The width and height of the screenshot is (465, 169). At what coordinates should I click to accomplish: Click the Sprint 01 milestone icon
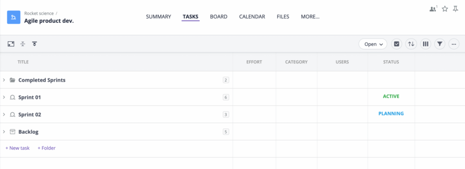(x=12, y=97)
